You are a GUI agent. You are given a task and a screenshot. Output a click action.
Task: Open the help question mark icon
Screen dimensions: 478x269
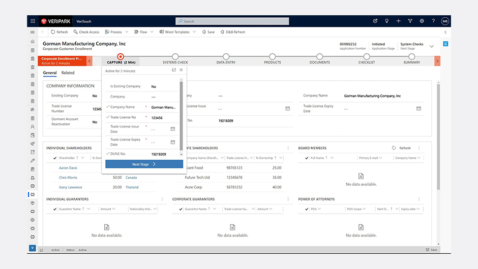coord(433,21)
